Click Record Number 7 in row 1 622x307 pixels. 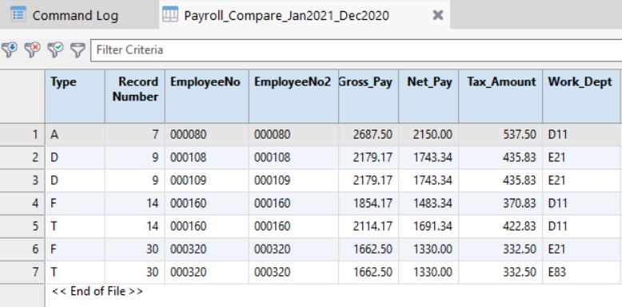tap(135, 135)
